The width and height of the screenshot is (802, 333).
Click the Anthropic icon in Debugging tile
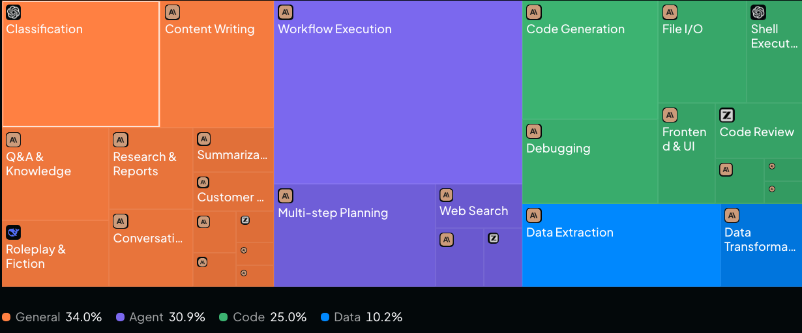[x=534, y=132]
